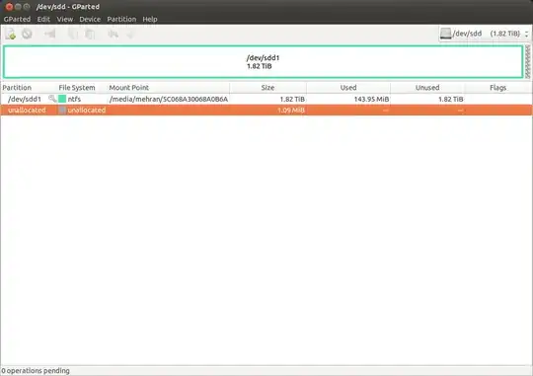This screenshot has height=376, width=533.
Task: Open the Partition menu
Action: [121, 19]
